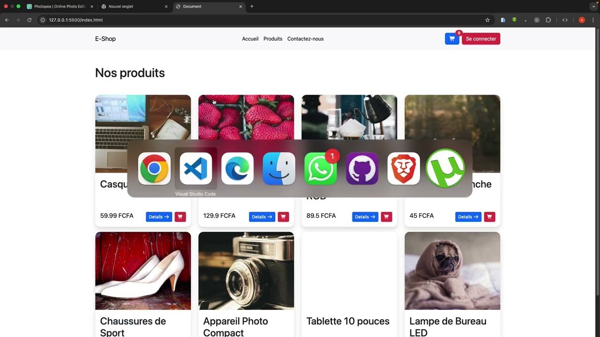
Task: Open a new browser tab
Action: click(x=252, y=7)
